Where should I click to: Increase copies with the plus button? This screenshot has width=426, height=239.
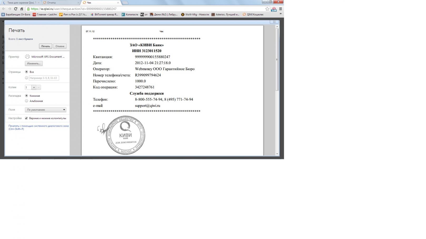click(34, 87)
